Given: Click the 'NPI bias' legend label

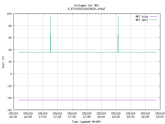Looking at the screenshot, I should pyautogui.click(x=142, y=17).
